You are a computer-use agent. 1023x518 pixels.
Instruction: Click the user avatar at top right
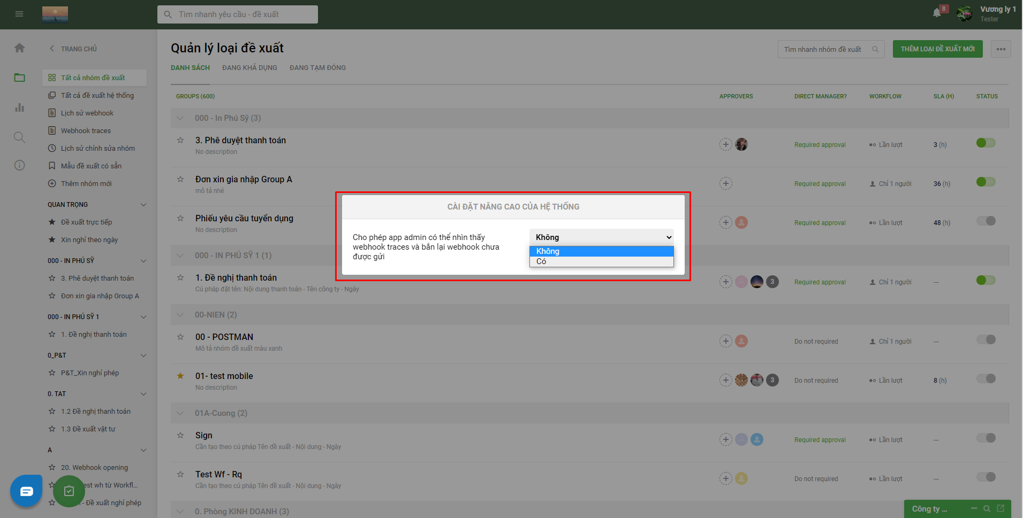pyautogui.click(x=965, y=13)
